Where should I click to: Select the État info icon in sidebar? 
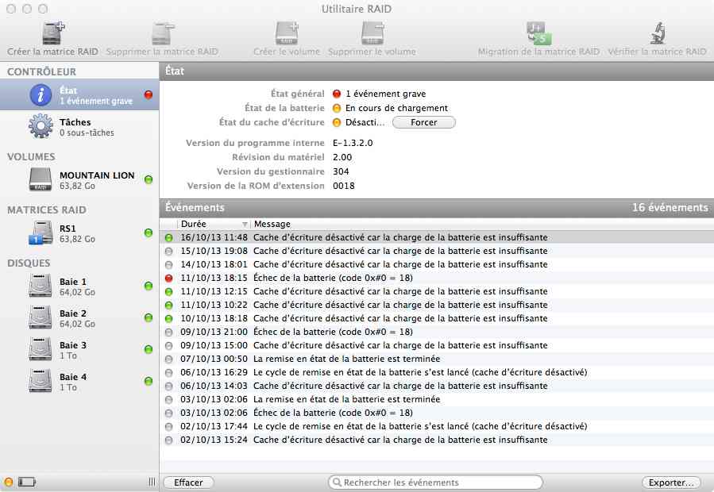tap(41, 94)
